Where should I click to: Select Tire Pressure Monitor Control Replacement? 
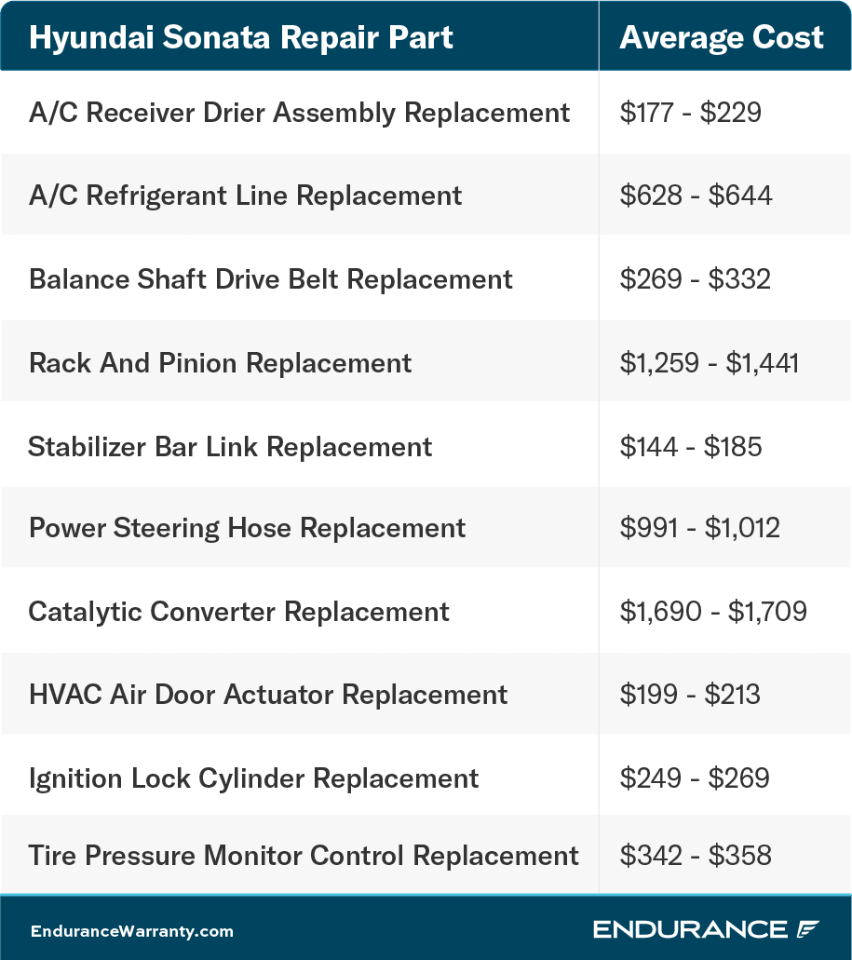click(304, 855)
